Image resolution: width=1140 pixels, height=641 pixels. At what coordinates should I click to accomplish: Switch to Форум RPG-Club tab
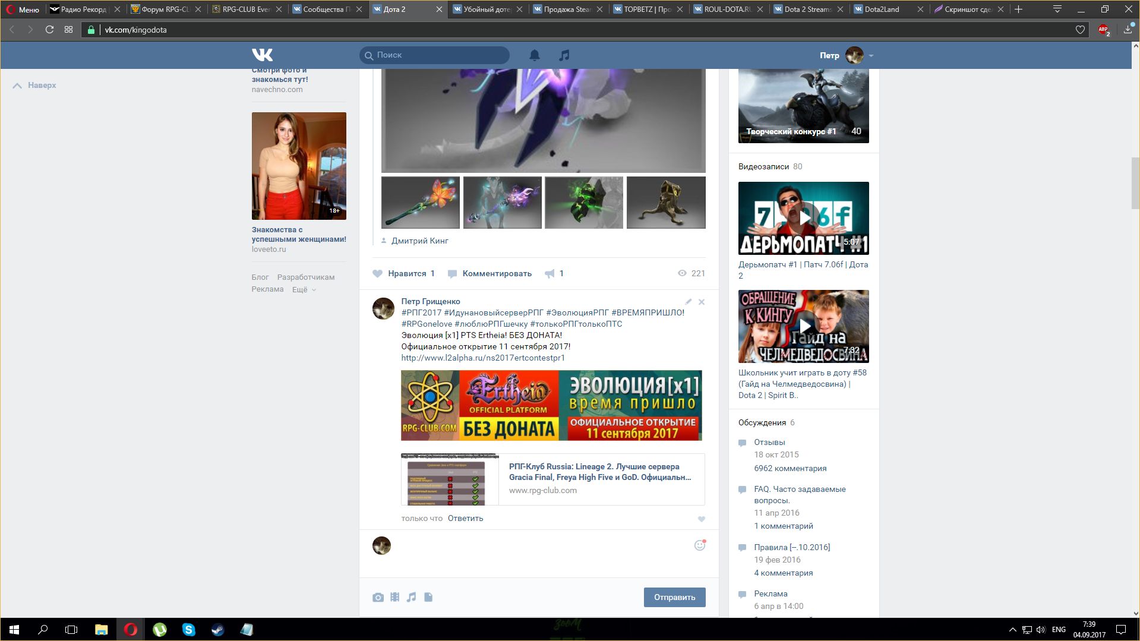point(165,9)
